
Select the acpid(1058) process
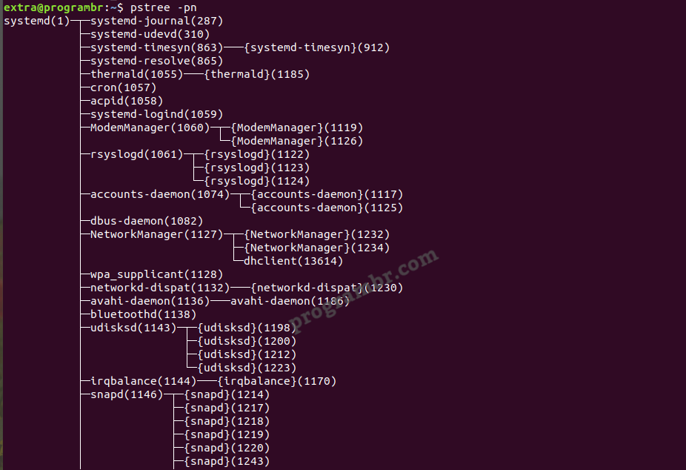[x=127, y=101]
